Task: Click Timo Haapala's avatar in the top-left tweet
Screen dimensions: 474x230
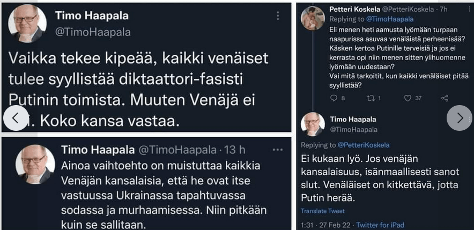Action: 27,24
